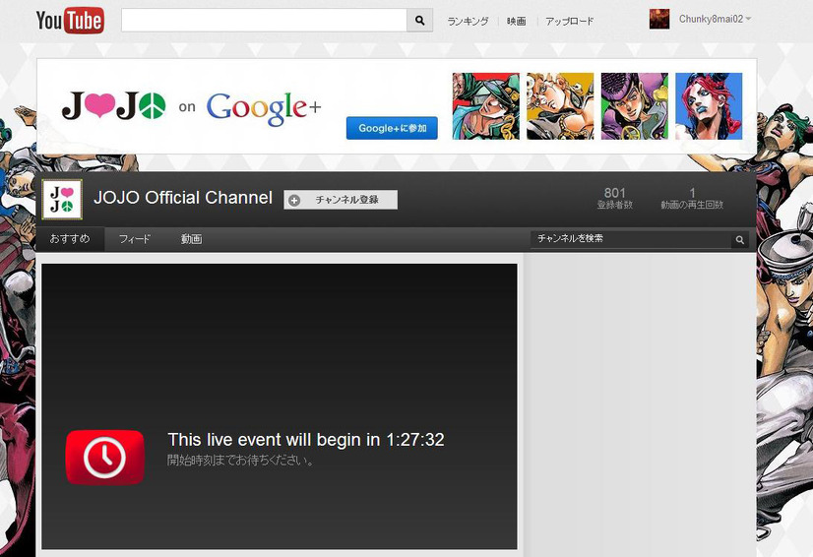Click the JOJO Official Channel title
This screenshot has width=813, height=557.
coord(183,198)
